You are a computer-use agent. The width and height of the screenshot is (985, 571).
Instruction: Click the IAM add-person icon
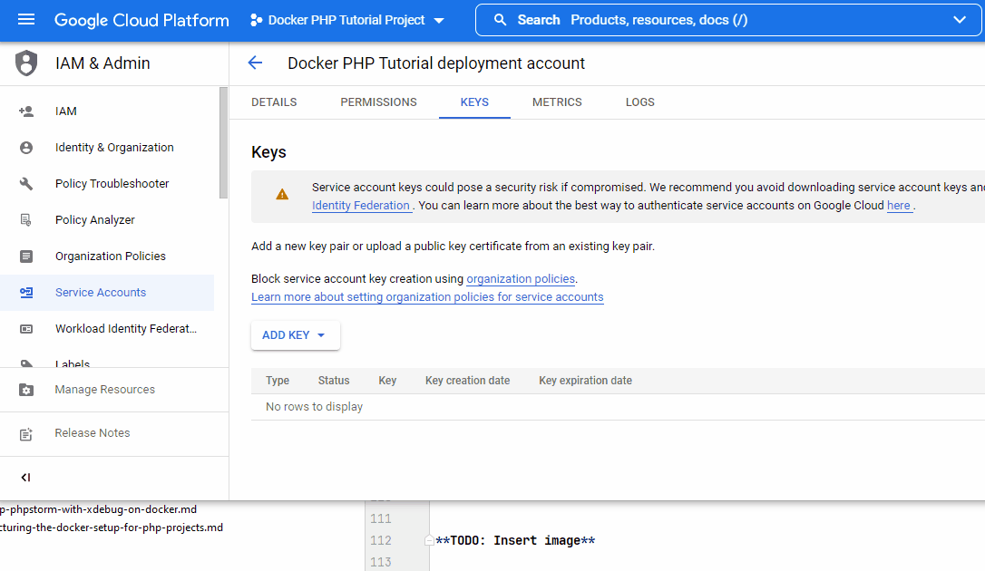coord(26,111)
